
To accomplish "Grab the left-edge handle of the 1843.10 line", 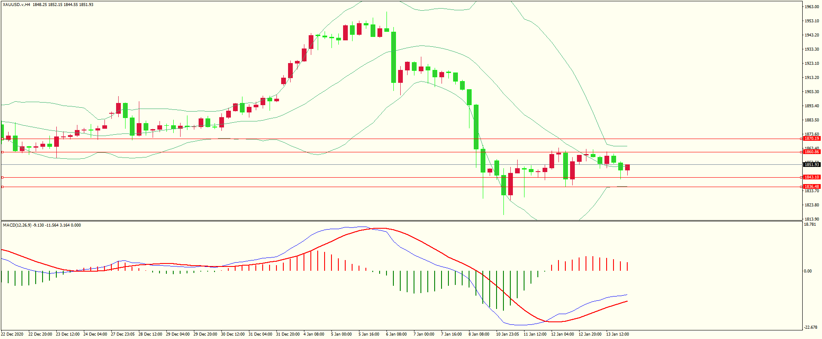I will tap(2, 177).
